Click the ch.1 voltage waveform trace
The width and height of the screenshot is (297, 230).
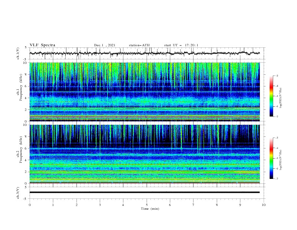(x=144, y=53)
